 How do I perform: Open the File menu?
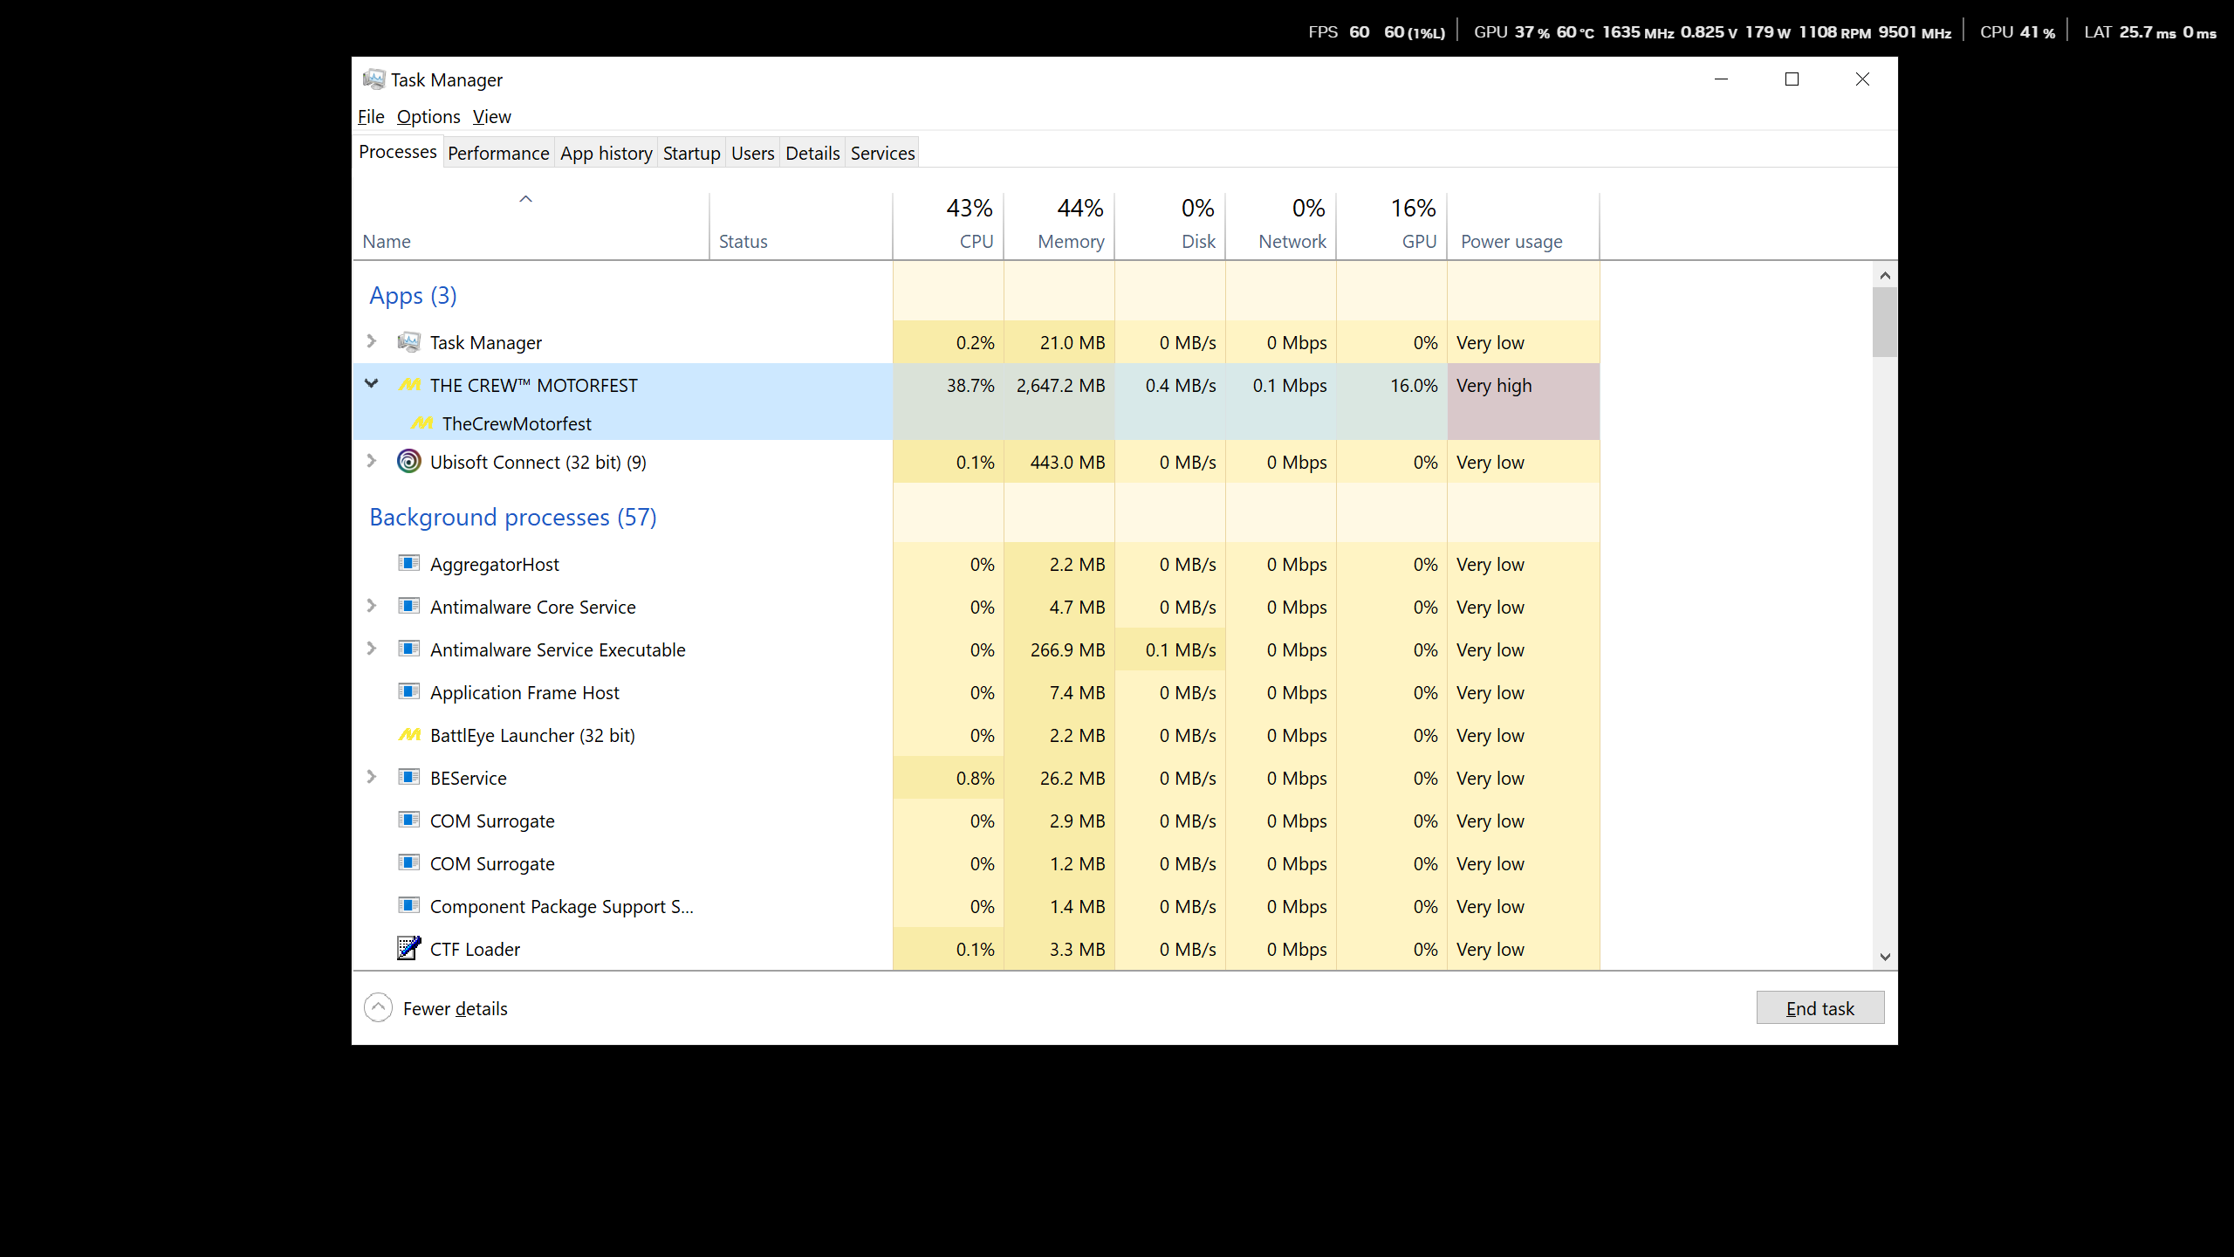(371, 116)
